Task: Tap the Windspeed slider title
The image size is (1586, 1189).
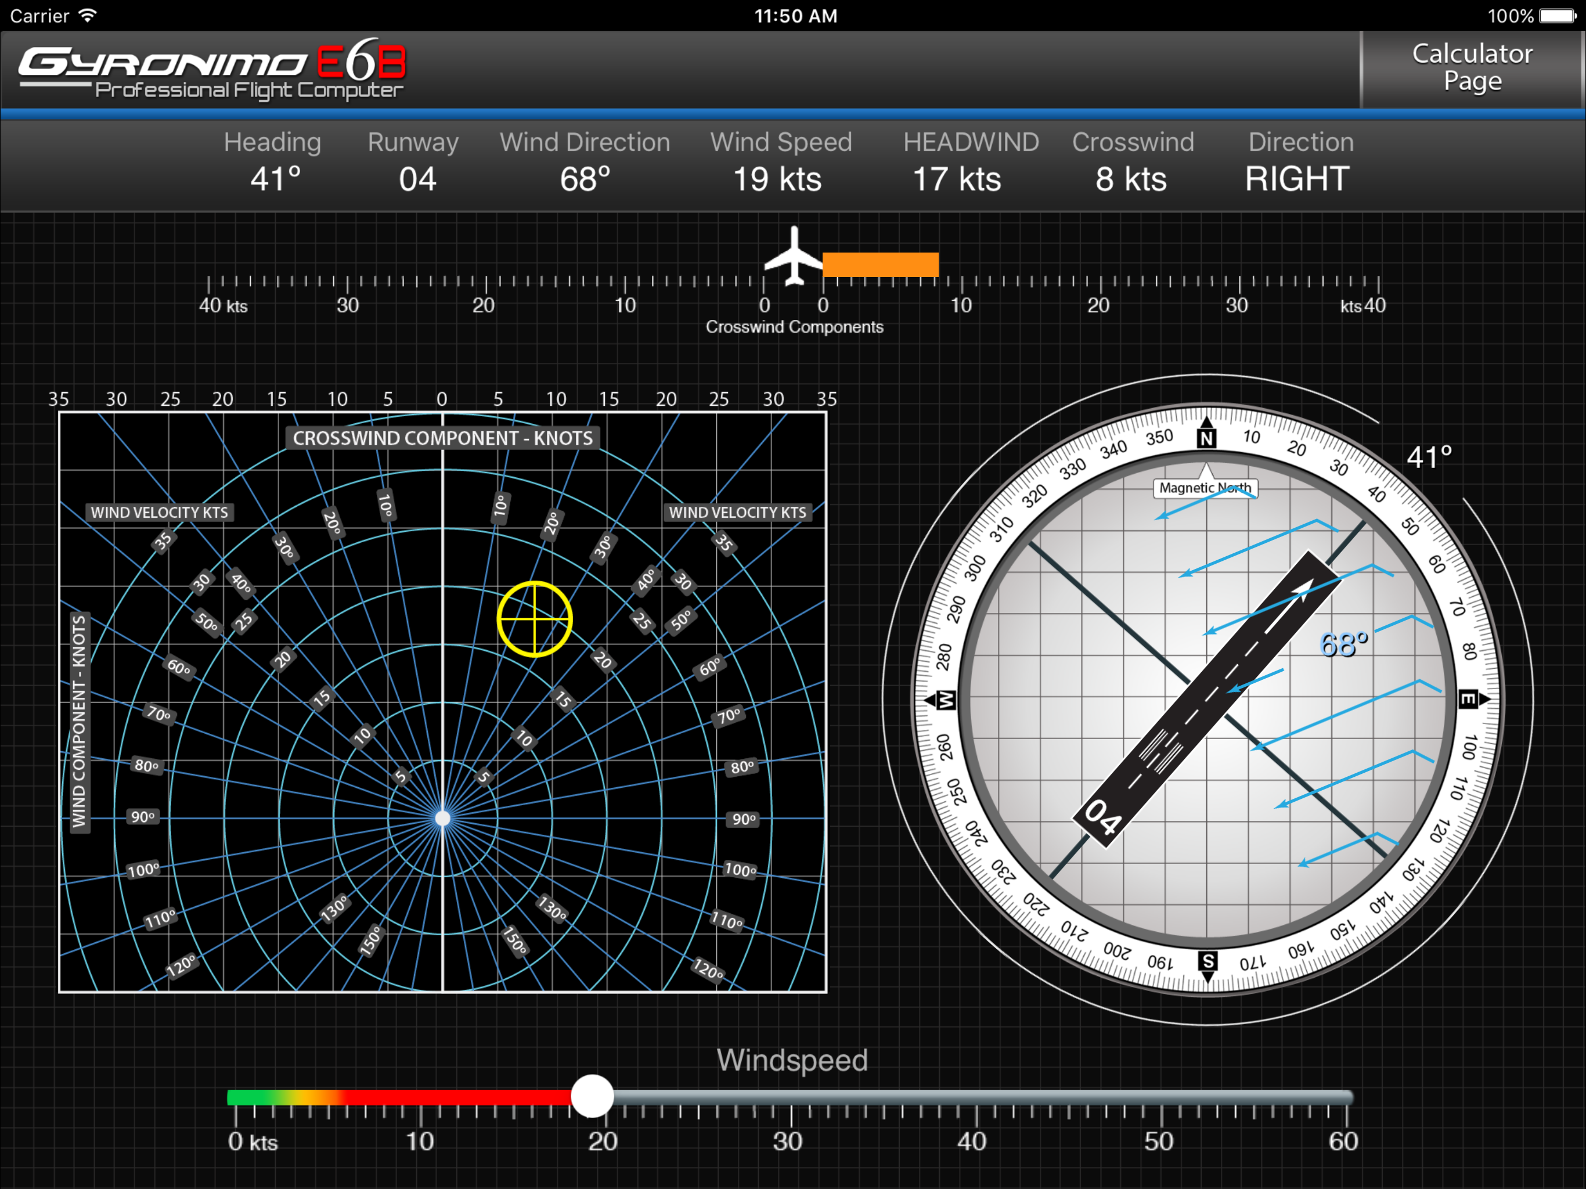Action: [x=792, y=1060]
